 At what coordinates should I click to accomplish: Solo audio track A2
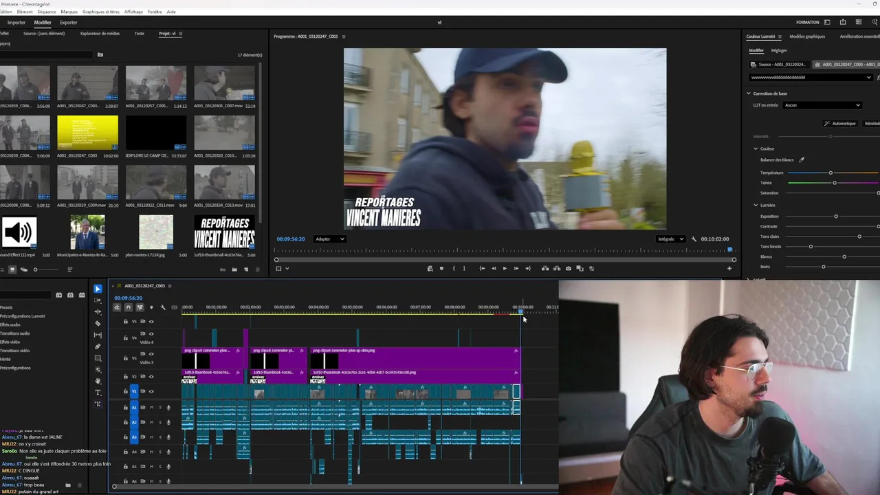point(160,422)
